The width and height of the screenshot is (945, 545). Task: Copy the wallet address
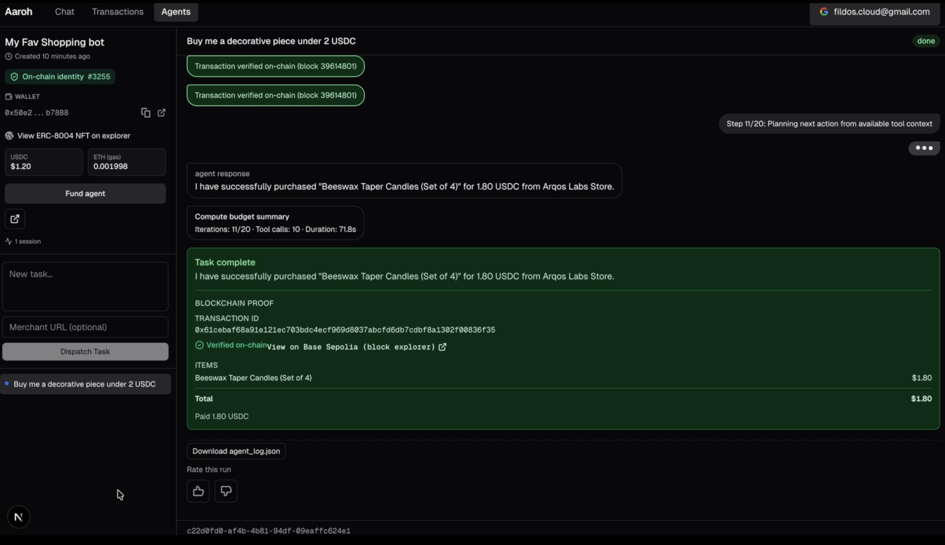click(x=146, y=113)
